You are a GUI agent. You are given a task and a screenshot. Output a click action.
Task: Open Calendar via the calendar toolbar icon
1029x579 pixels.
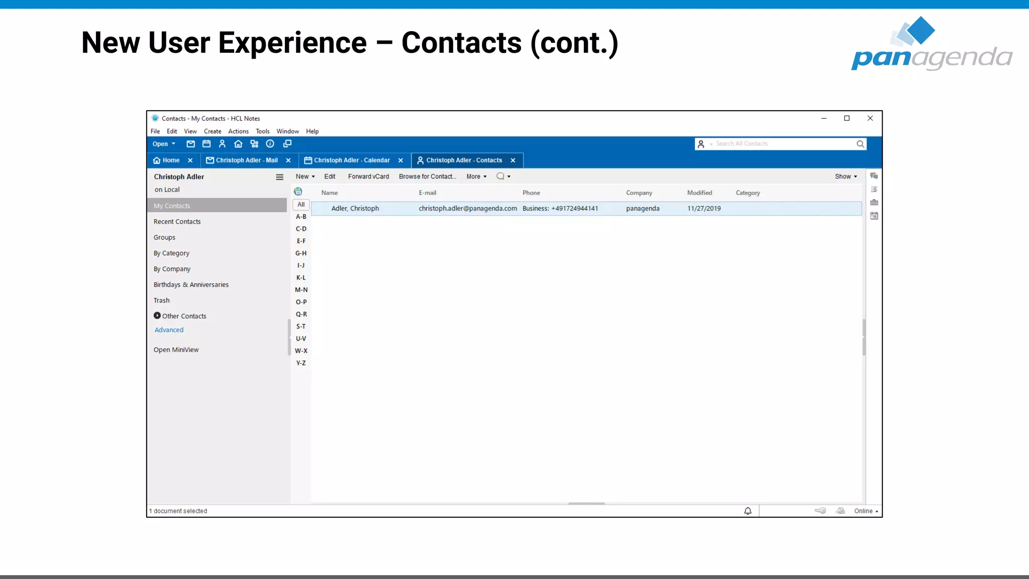pos(207,144)
